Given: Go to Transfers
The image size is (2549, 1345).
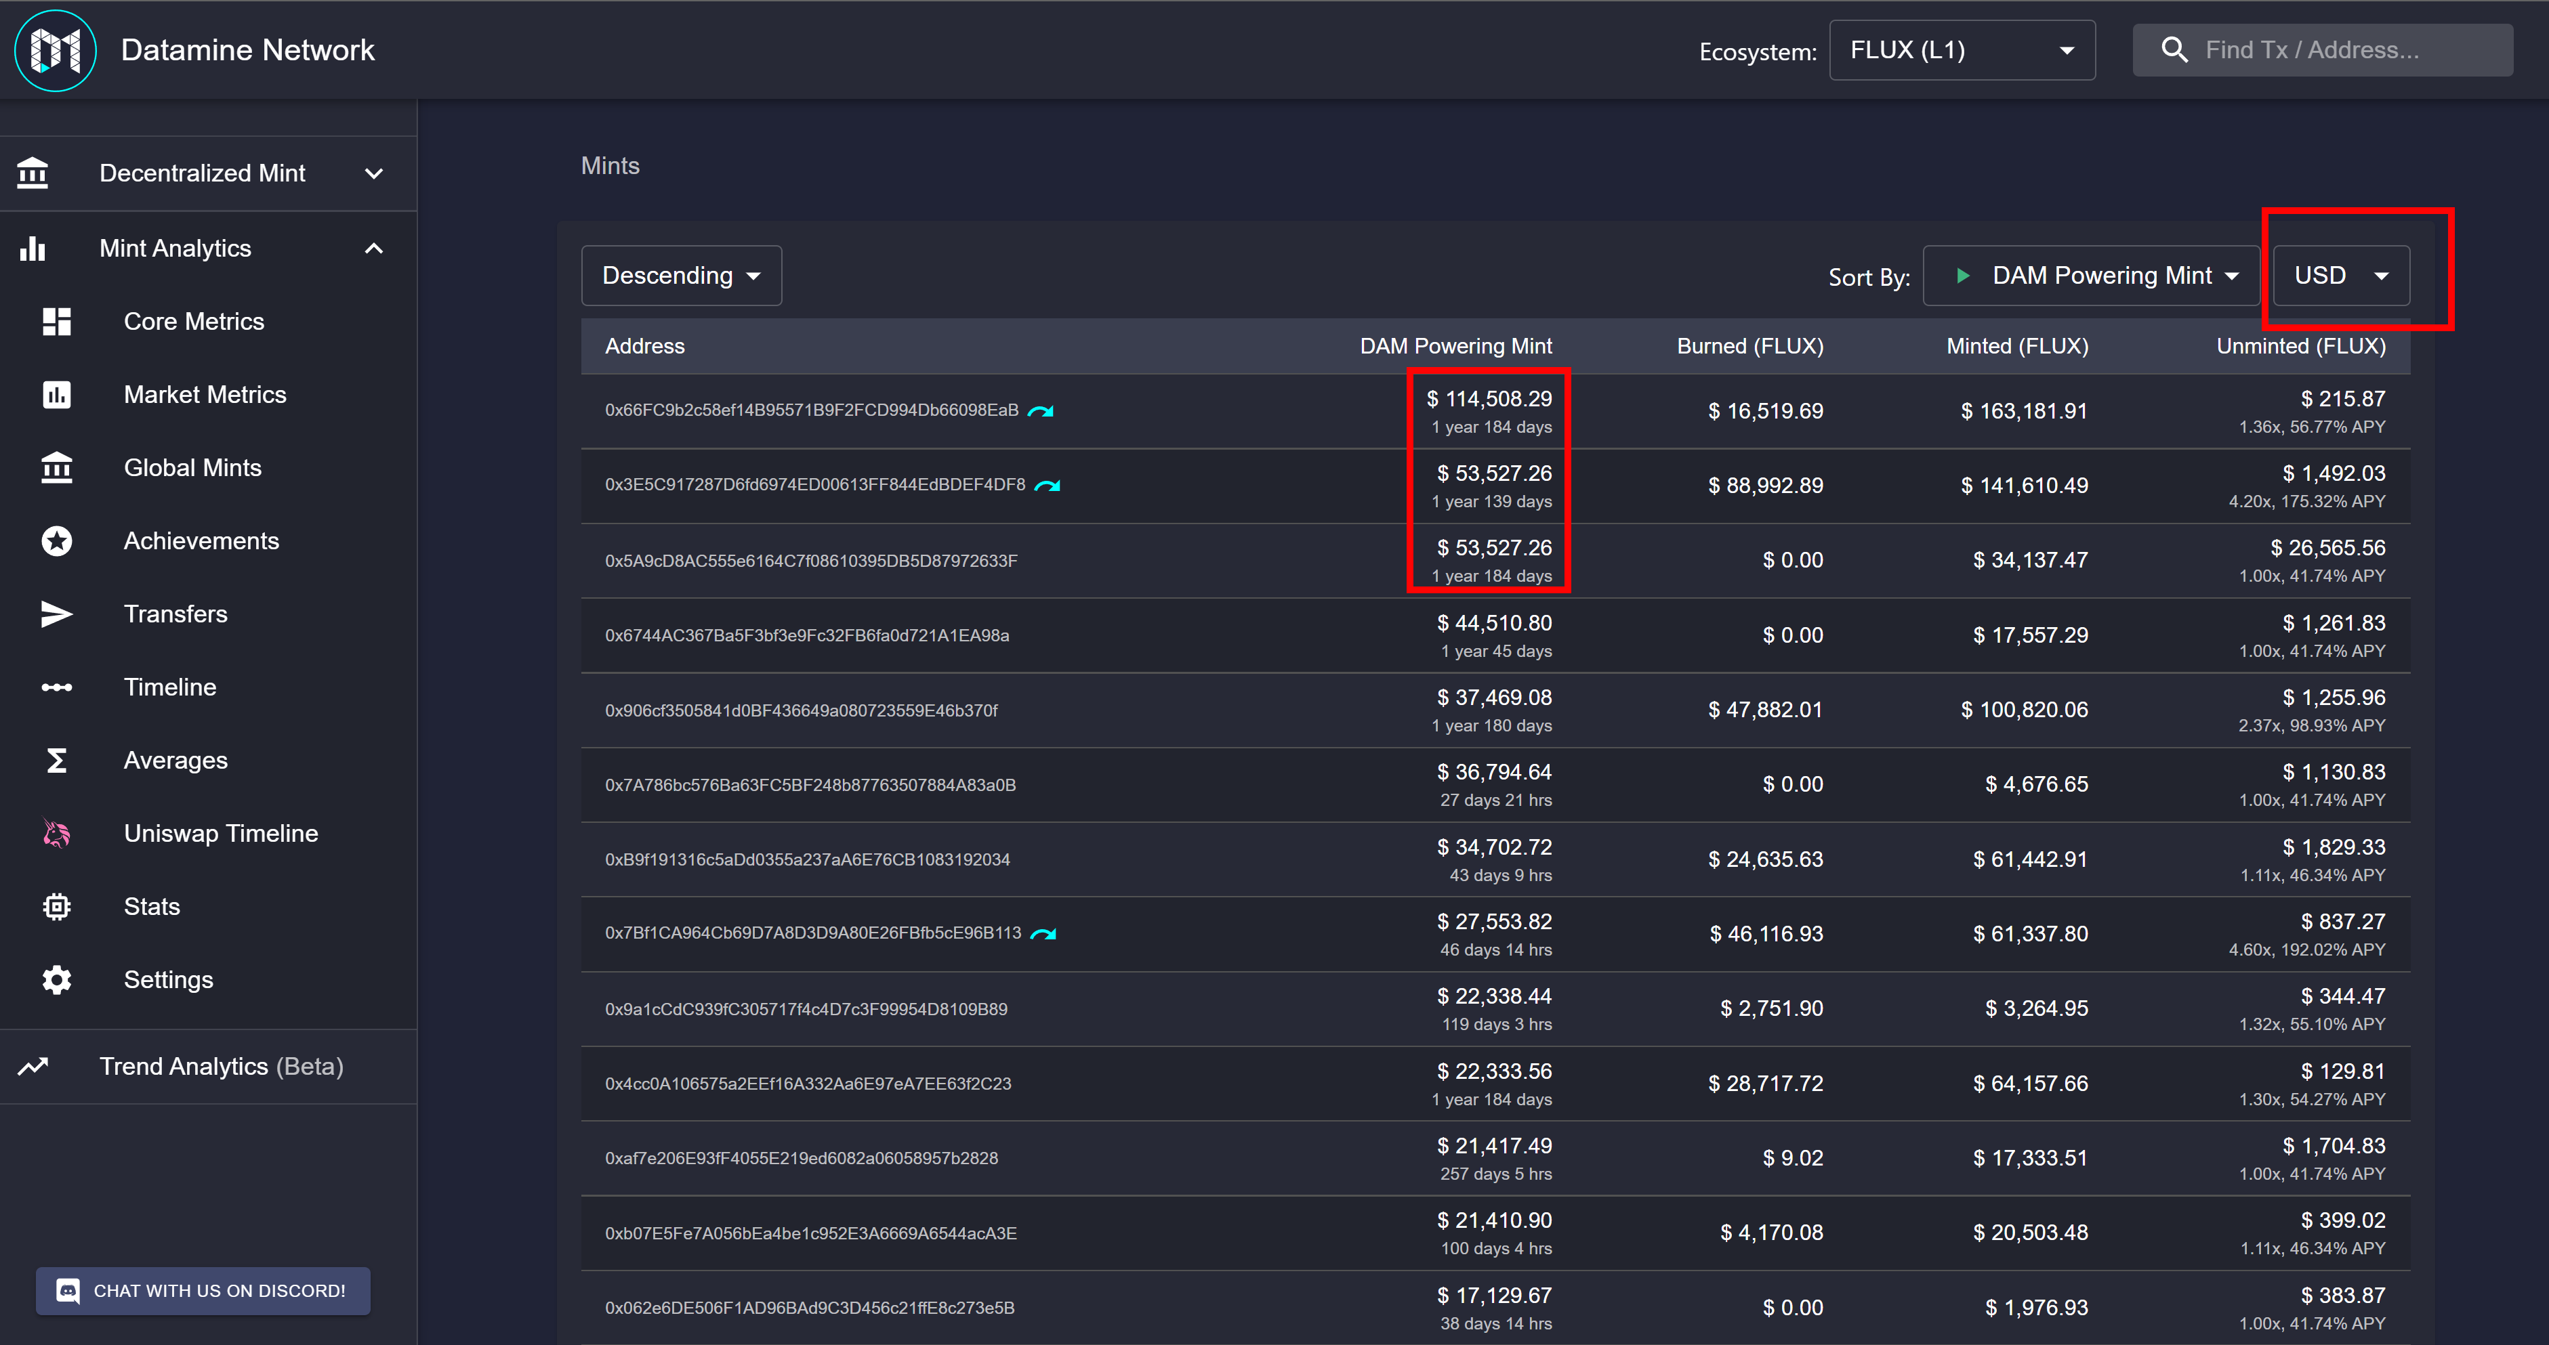Looking at the screenshot, I should click(x=208, y=614).
